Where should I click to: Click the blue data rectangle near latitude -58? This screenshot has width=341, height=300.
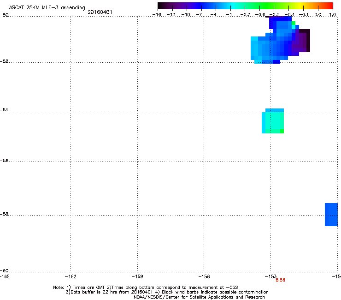[x=331, y=215]
